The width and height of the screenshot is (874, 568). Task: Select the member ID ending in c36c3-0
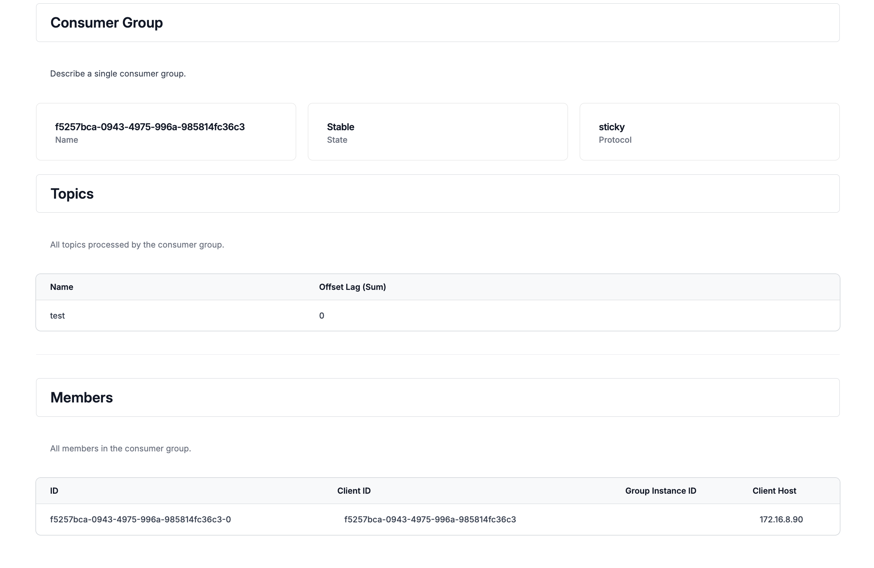tap(141, 519)
